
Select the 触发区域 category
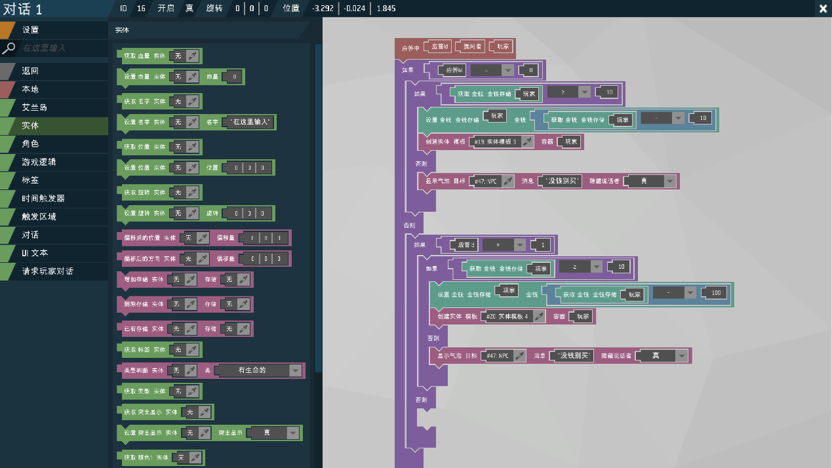[x=39, y=216]
